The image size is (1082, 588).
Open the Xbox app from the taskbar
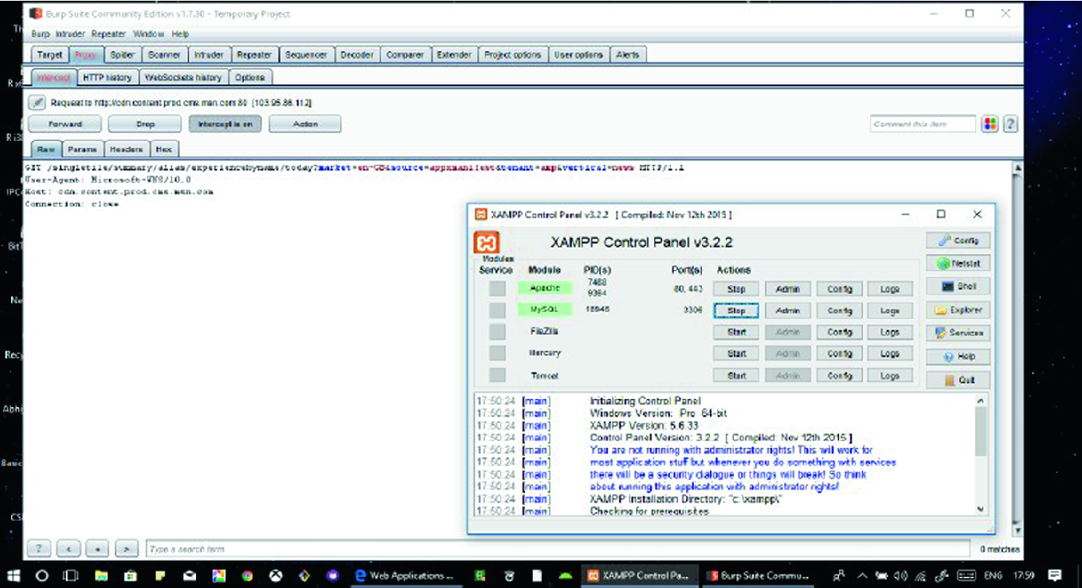[x=276, y=574]
